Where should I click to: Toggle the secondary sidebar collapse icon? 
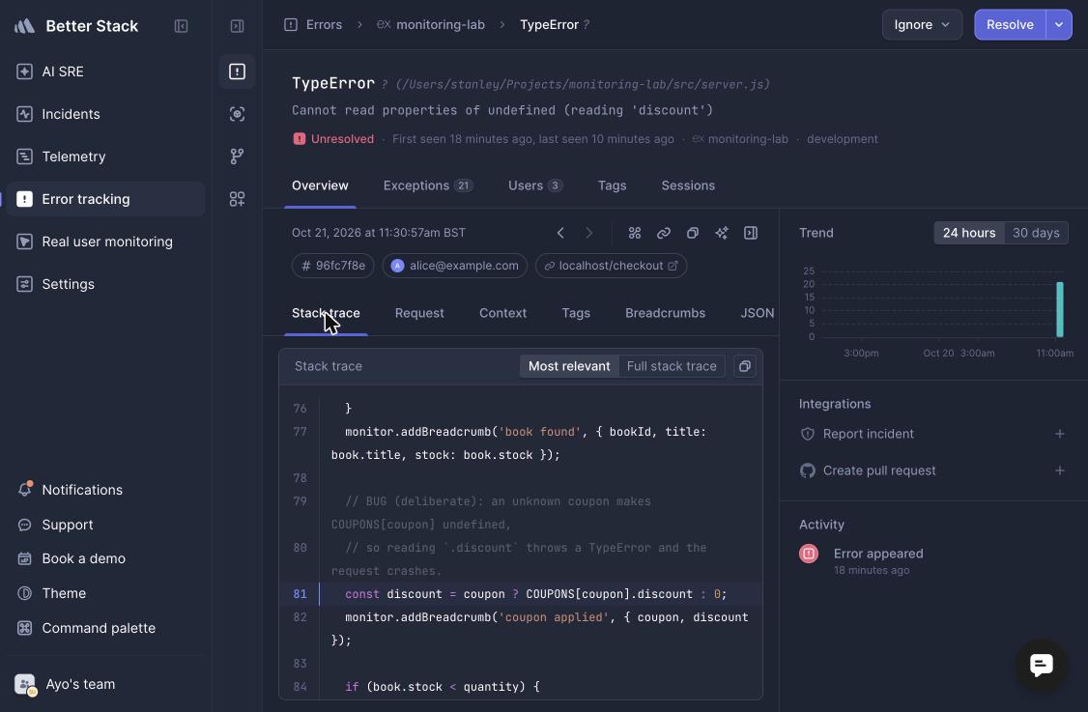coord(238,26)
